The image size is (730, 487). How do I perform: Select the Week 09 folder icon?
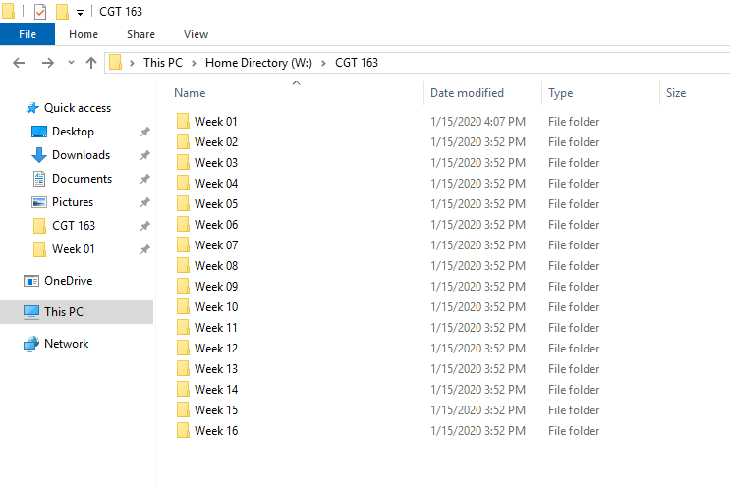pos(183,286)
